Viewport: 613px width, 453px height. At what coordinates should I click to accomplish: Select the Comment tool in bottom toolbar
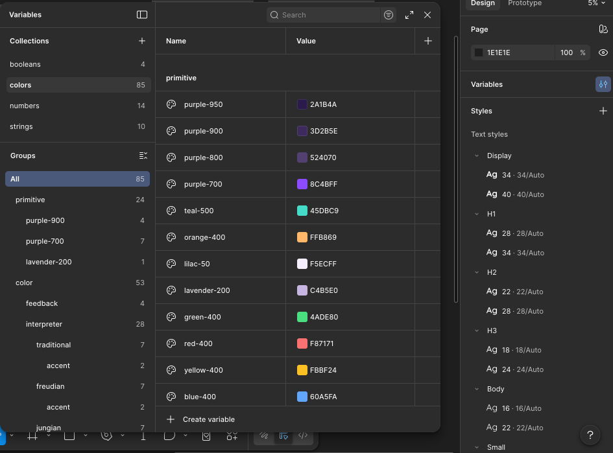(x=169, y=436)
